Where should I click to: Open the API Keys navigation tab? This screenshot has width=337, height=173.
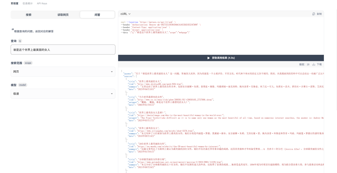coord(42,3)
